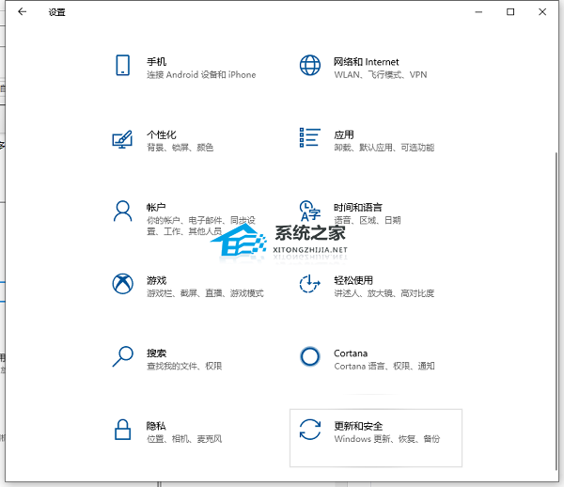This screenshot has height=487, width=564.
Task: Open the 轻松使用 heading label
Action: coord(353,280)
